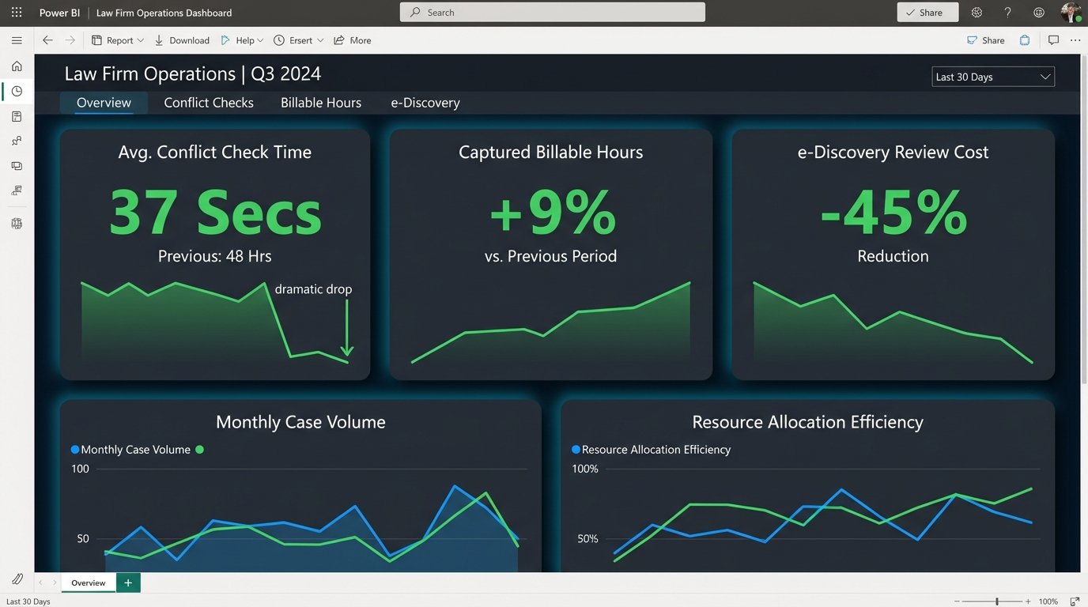Screen dimensions: 1088x607
Task: Open the Apps icon at bottom of sidebar
Action: point(17,223)
